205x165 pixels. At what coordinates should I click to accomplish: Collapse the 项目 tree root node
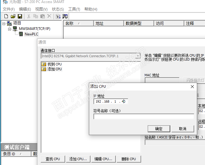coord(4,24)
